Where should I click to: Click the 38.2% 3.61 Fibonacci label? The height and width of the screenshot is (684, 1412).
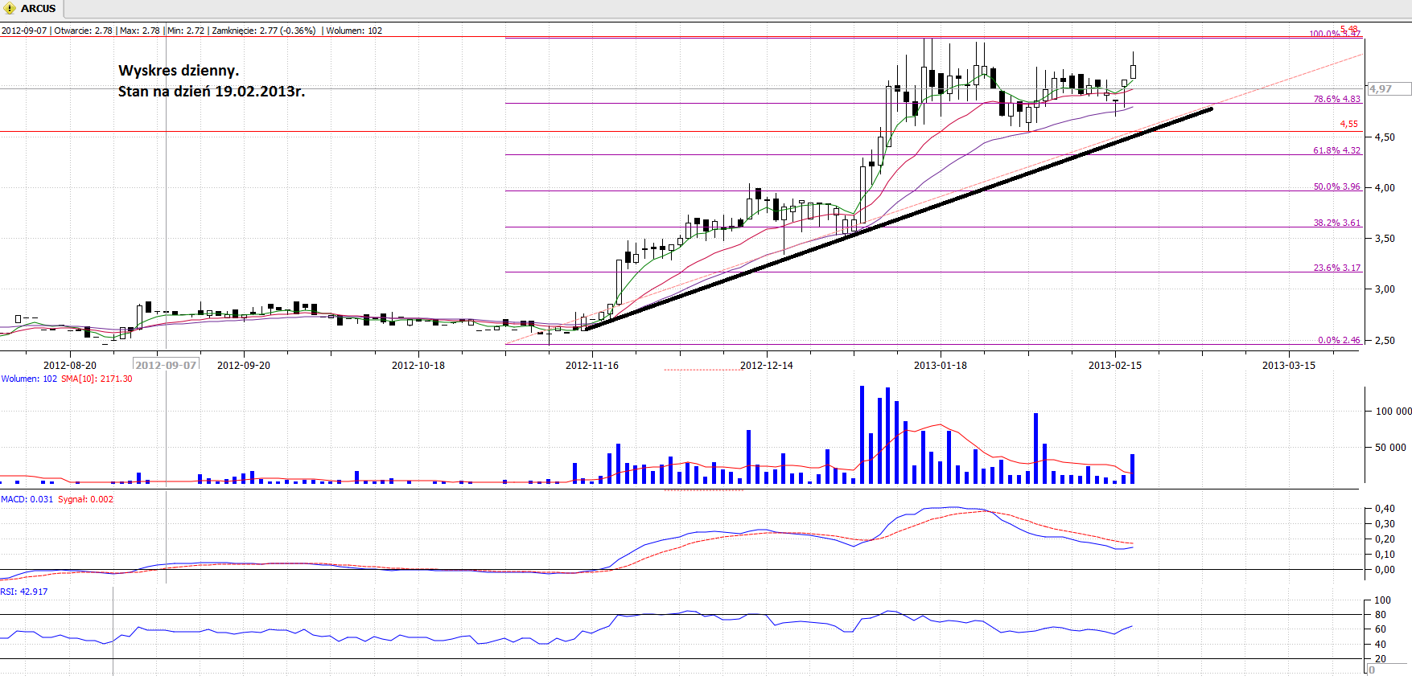(1336, 223)
